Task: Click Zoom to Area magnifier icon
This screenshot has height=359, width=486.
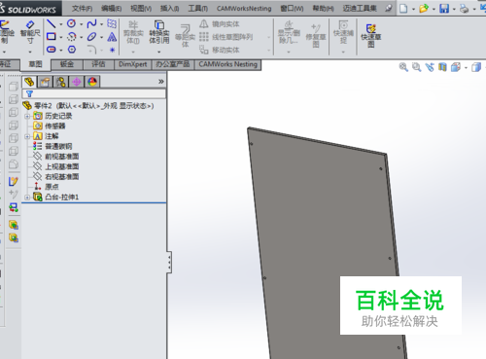Action: pyautogui.click(x=417, y=67)
